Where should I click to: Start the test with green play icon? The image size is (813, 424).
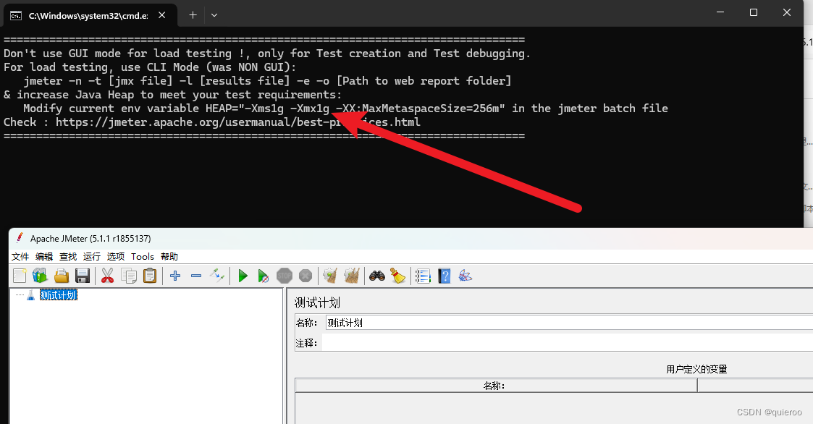pyautogui.click(x=243, y=276)
